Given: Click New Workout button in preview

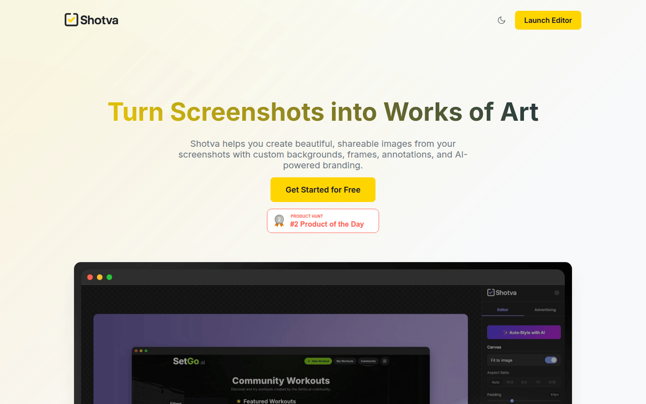Looking at the screenshot, I should click(x=318, y=361).
